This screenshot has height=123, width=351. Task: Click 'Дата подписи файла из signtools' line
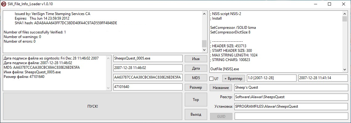tap(51, 58)
